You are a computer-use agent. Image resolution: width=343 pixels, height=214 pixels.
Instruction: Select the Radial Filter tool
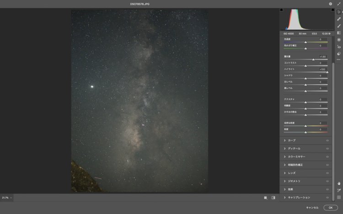339,40
